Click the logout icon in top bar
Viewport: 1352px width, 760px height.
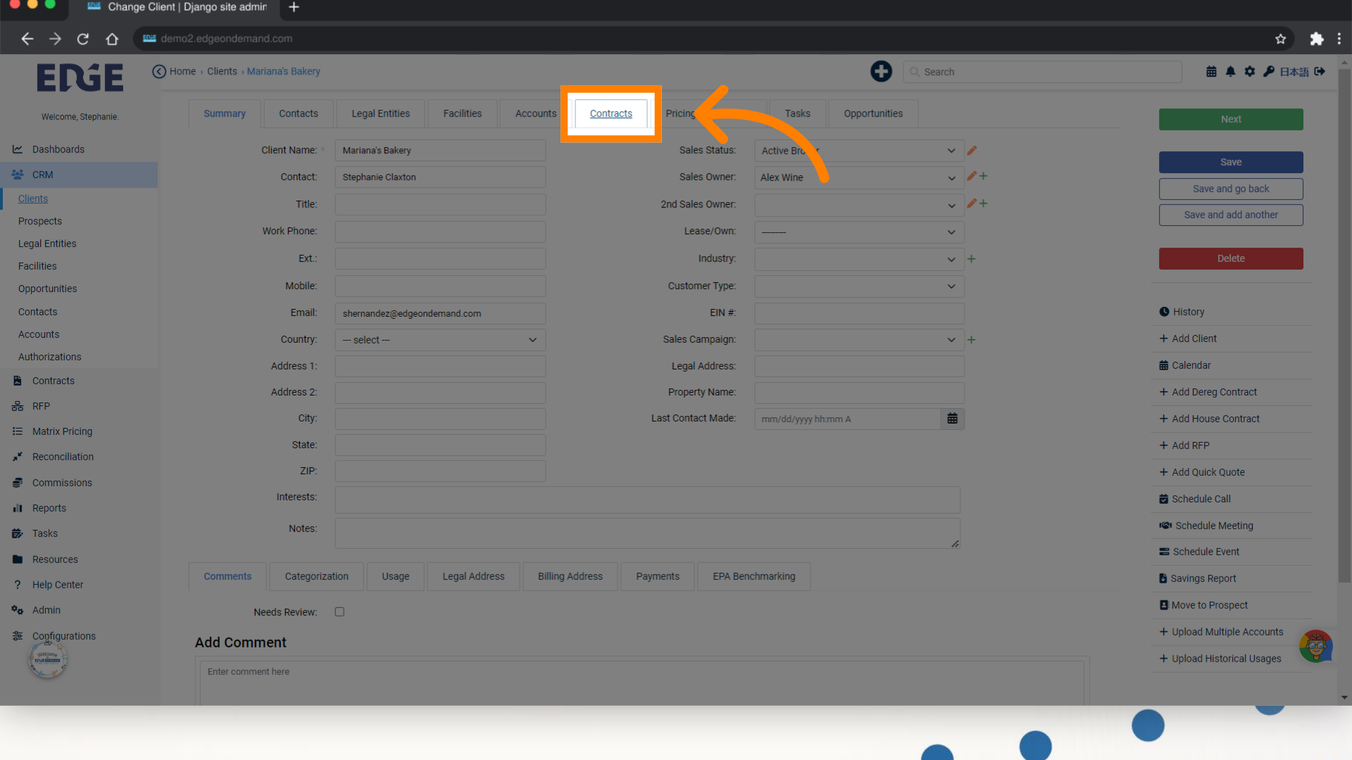tap(1320, 71)
